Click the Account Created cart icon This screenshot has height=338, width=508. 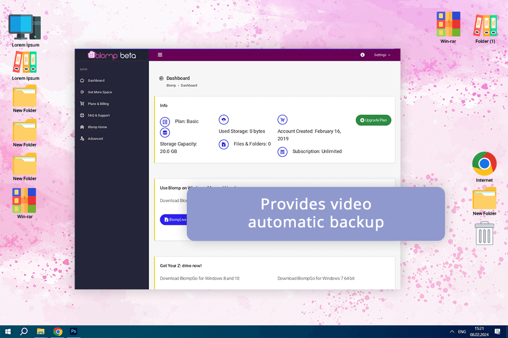point(283,120)
